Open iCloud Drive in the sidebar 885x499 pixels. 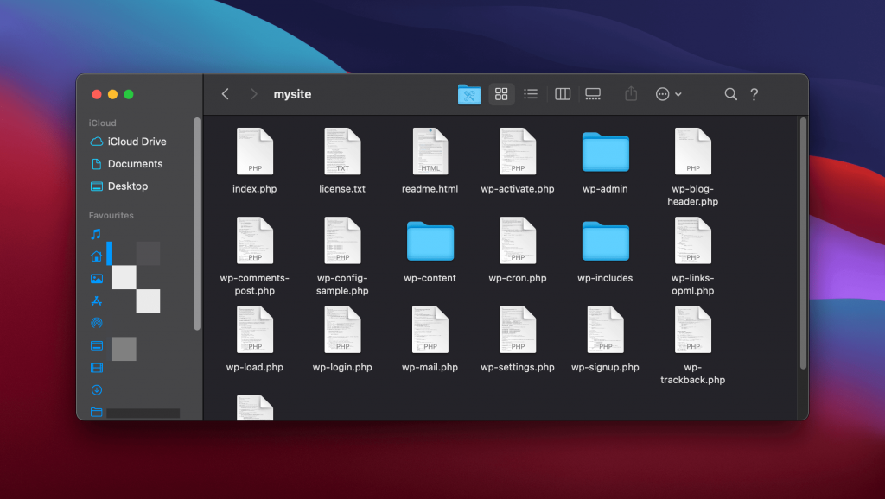click(129, 142)
